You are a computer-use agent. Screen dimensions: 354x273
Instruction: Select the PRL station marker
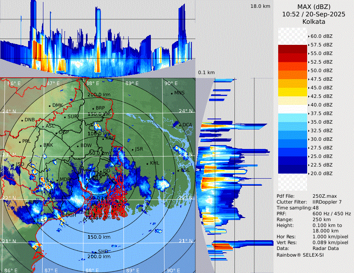[20, 142]
